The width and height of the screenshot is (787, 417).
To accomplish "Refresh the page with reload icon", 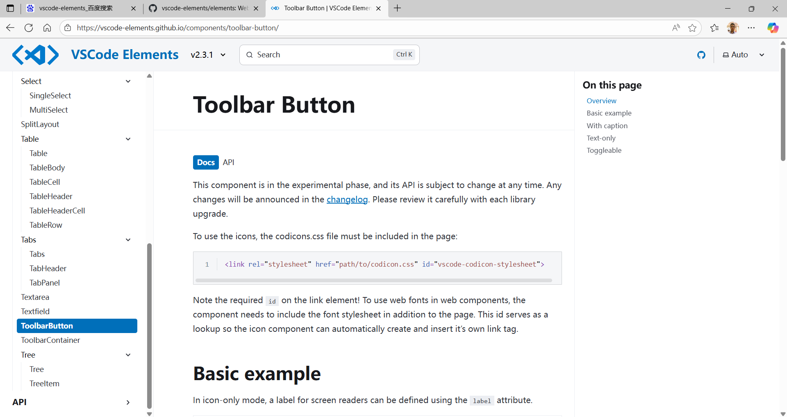I will click(x=29, y=28).
